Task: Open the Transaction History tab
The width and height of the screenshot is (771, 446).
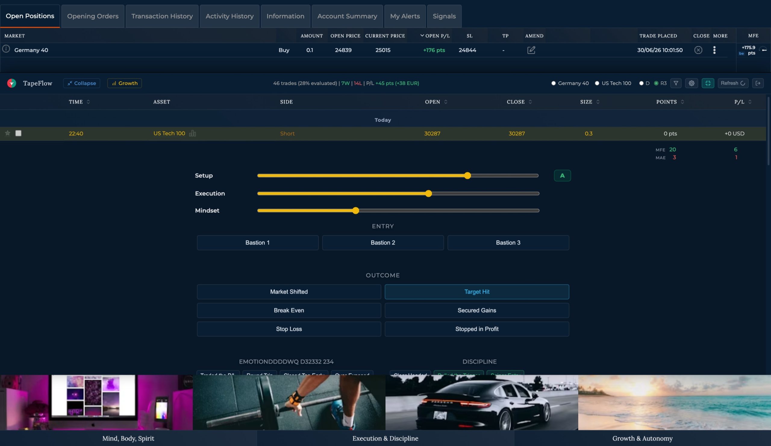Action: [162, 16]
